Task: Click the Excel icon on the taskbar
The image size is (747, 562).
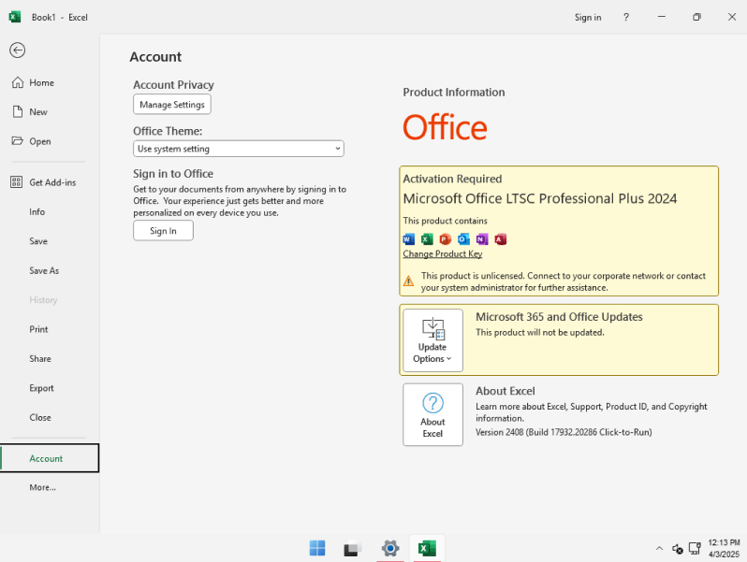Action: click(x=427, y=548)
